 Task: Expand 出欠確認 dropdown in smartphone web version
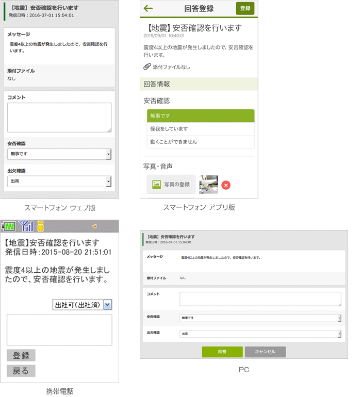59,181
